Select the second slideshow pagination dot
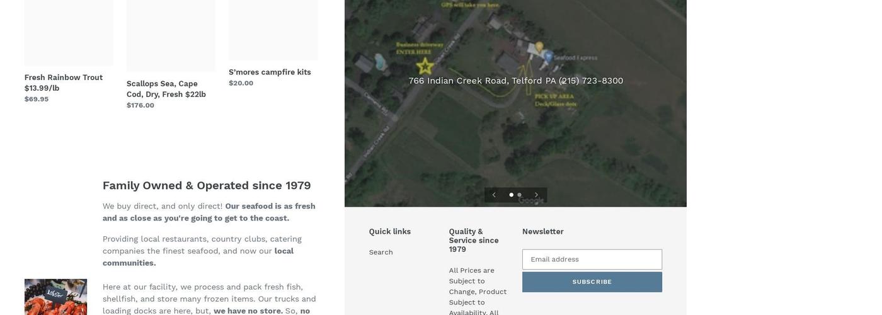This screenshot has width=882, height=315. [520, 195]
